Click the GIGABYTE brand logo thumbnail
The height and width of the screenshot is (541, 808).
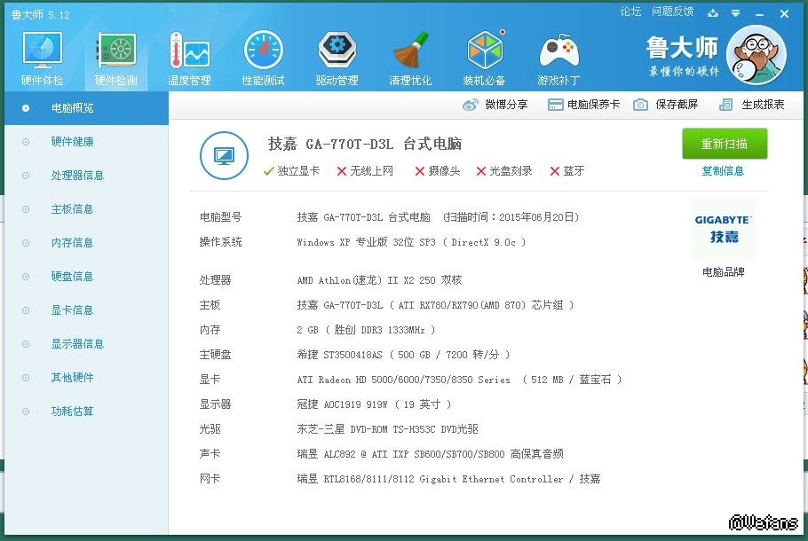tap(723, 229)
